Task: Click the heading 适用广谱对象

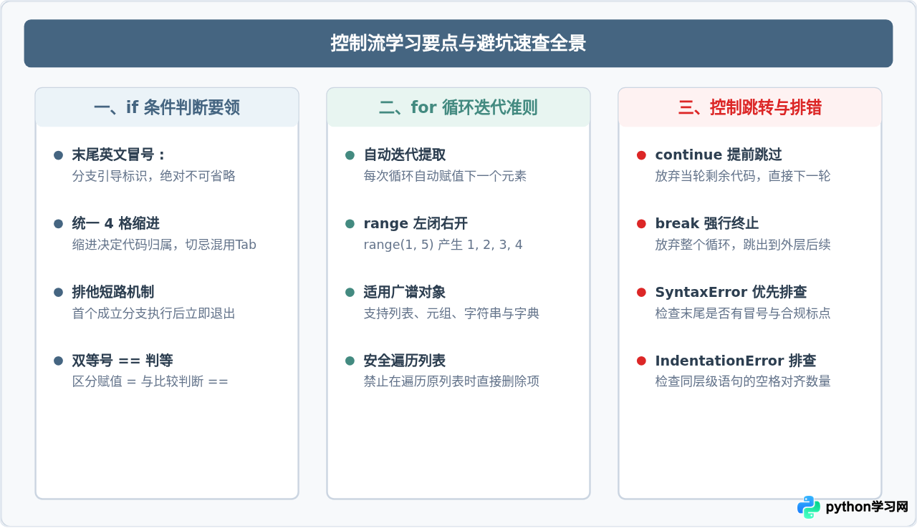Action: click(405, 292)
